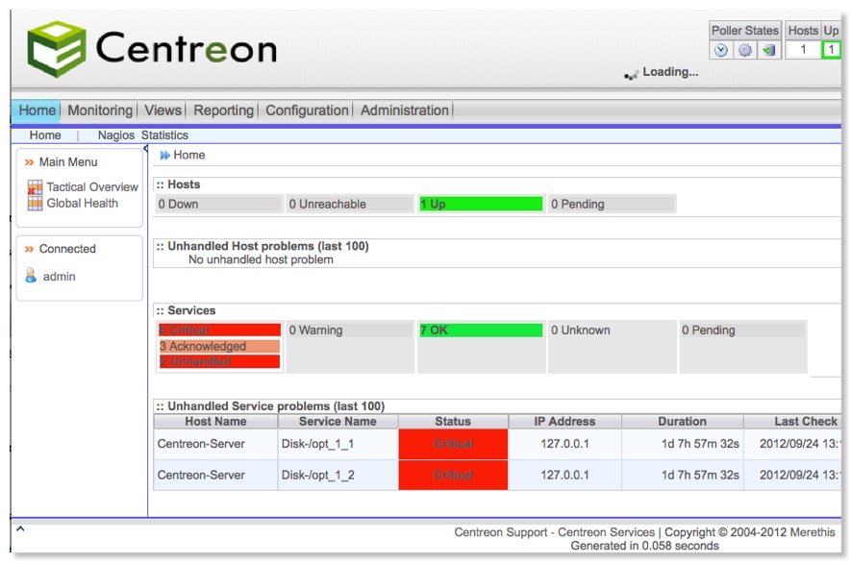Image resolution: width=851 pixels, height=563 pixels.
Task: Click the database icon under Poller States
Action: point(768,50)
